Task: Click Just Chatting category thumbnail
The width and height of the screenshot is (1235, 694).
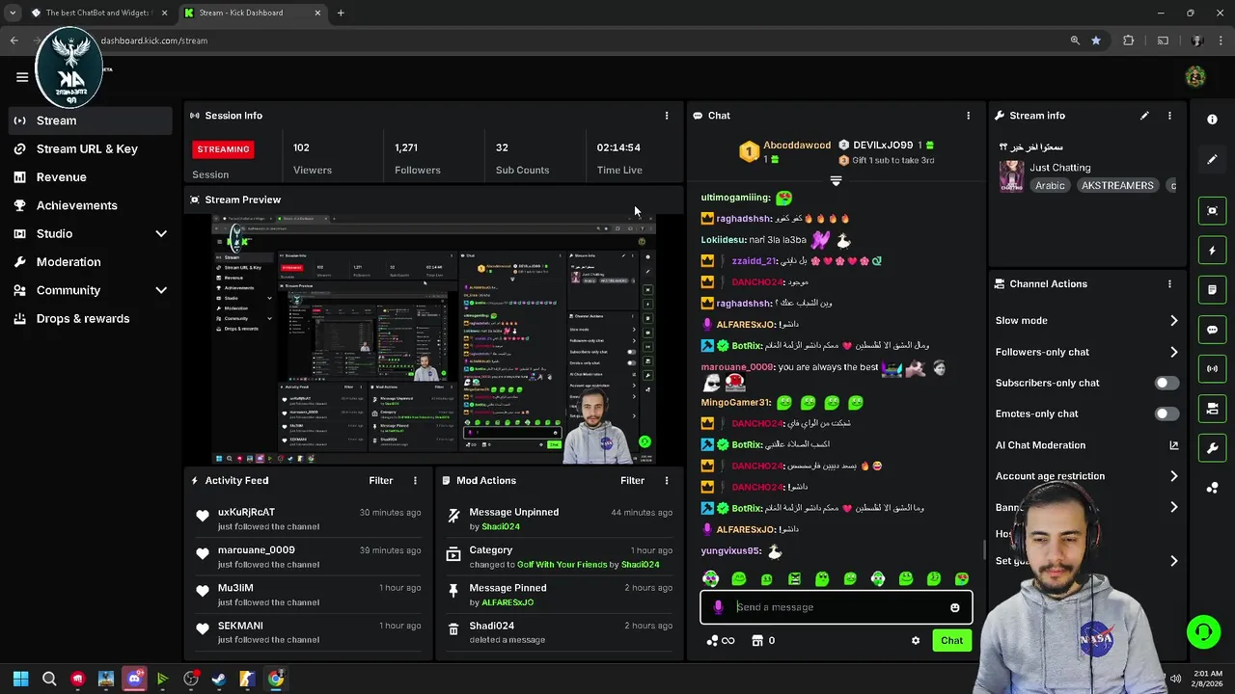Action: [1011, 177]
